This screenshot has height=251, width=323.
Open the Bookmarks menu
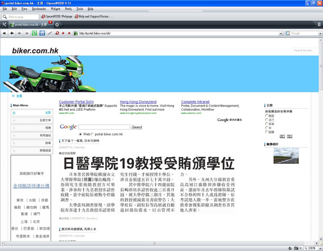pos(39,9)
